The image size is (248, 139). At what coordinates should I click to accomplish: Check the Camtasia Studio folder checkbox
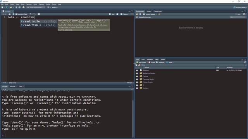pos(137,80)
